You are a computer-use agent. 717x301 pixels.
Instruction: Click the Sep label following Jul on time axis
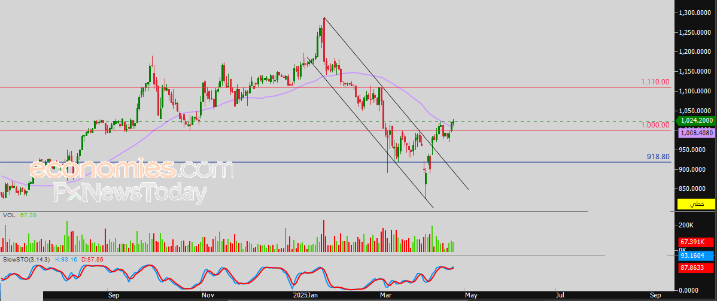click(656, 296)
